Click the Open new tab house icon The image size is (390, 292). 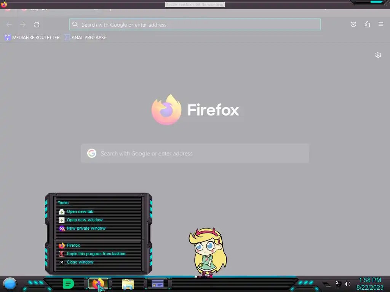pyautogui.click(x=62, y=211)
